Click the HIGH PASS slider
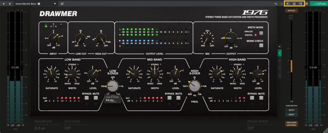328x133 pixels. click(77, 125)
